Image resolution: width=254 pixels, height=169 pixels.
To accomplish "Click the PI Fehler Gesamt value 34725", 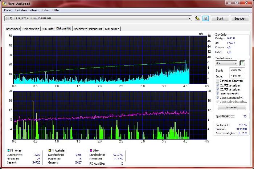I will (36, 162).
